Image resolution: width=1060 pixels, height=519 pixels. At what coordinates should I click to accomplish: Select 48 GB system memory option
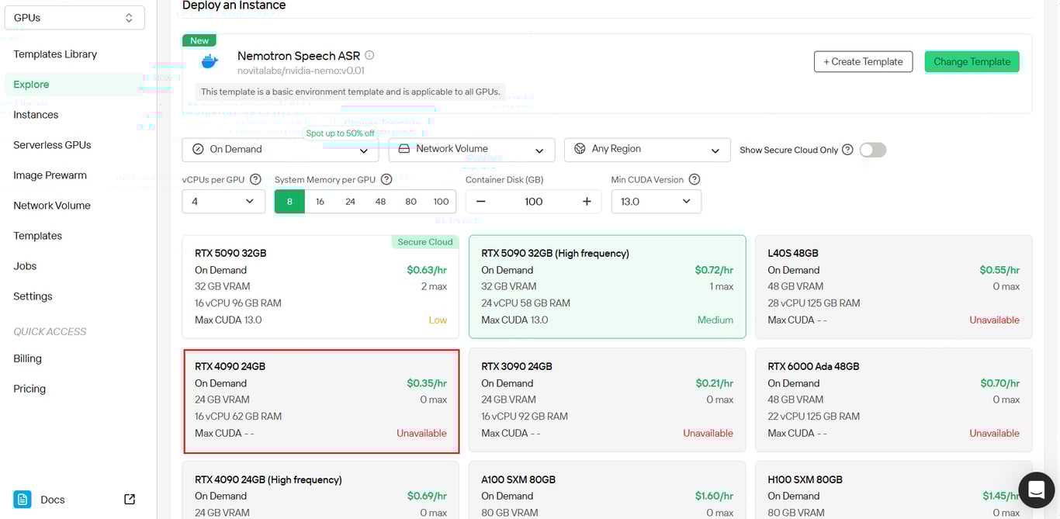(x=380, y=202)
